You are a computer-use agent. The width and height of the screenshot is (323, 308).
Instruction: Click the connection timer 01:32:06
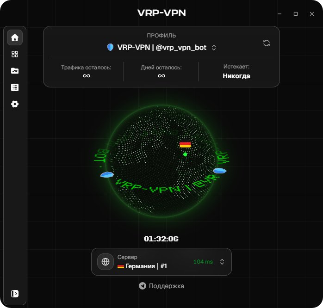click(161, 239)
